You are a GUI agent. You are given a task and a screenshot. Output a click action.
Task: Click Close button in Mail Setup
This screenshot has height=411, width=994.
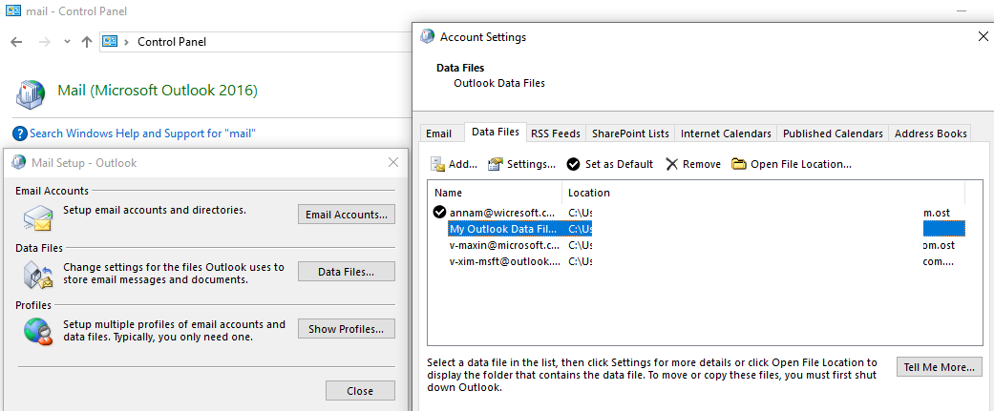[x=360, y=391]
